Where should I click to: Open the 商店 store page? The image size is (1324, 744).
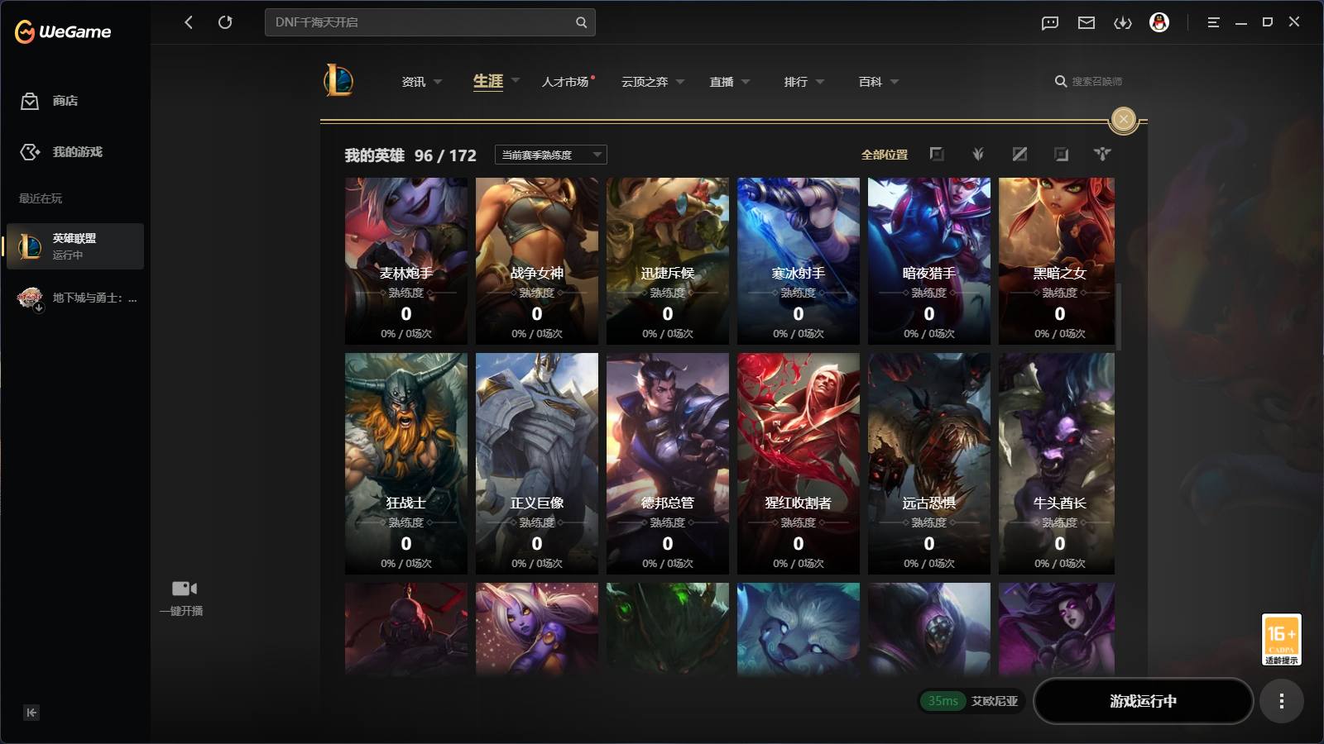(50, 101)
